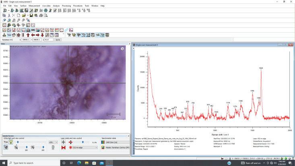Click the red star laser icon
The width and height of the screenshot is (295, 166).
pos(70,148)
